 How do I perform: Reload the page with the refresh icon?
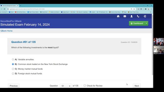4,9
